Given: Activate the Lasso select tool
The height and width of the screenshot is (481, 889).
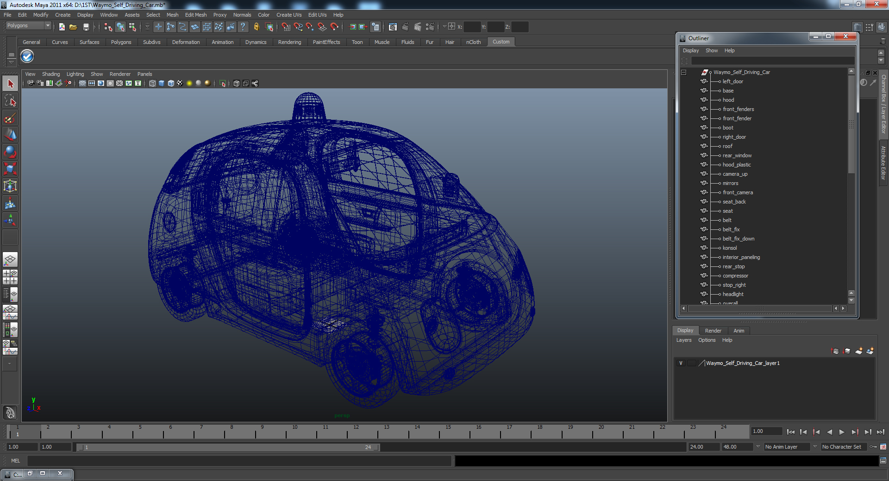Looking at the screenshot, I should tap(10, 101).
